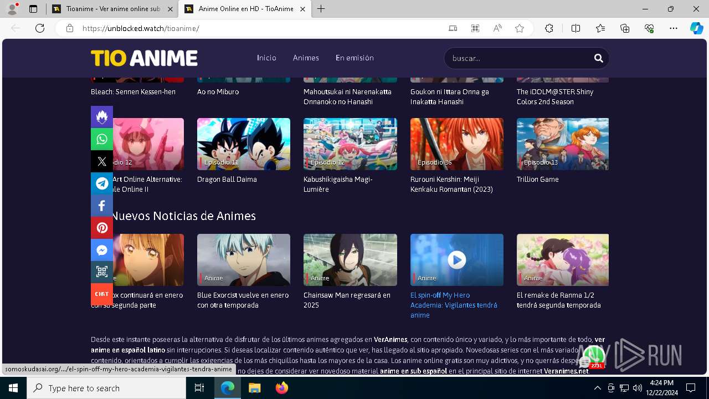Refresh the browser page
709x399 pixels.
pyautogui.click(x=40, y=28)
